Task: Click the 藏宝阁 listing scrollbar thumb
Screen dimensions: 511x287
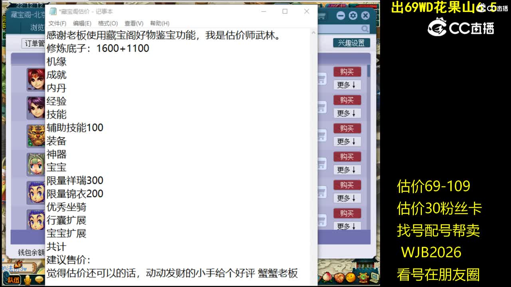Action: click(x=368, y=71)
